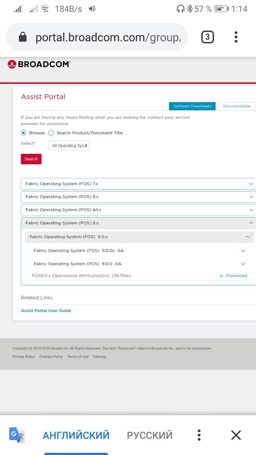Image resolution: width=256 pixels, height=455 pixels.
Task: Collapse the FOS 9.0.x subsection
Action: [x=140, y=237]
